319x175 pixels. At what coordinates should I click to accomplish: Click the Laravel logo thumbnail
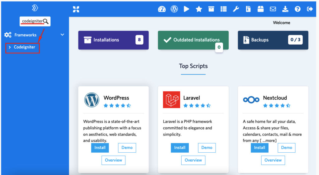(172, 100)
